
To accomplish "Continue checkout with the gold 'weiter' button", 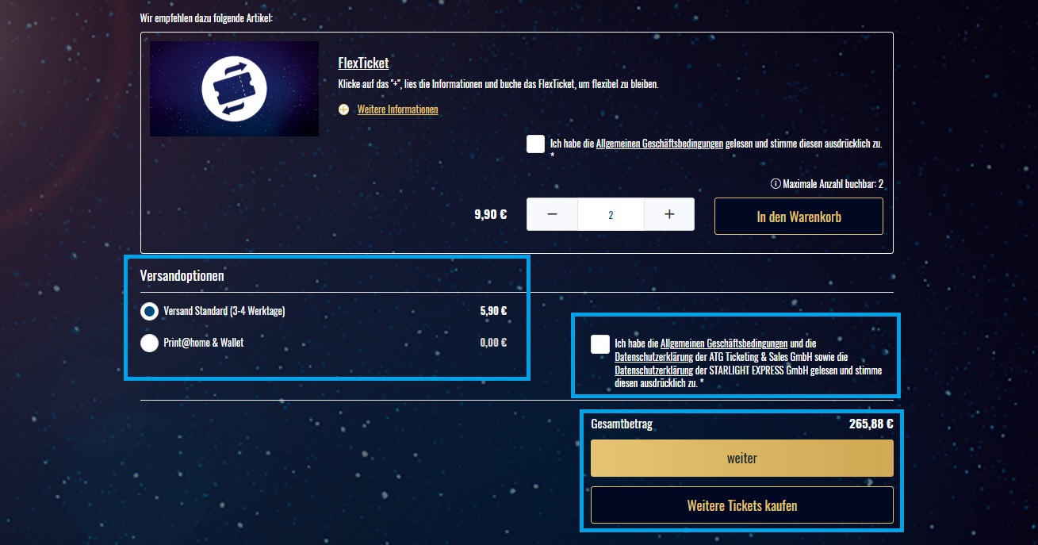I will click(x=741, y=459).
